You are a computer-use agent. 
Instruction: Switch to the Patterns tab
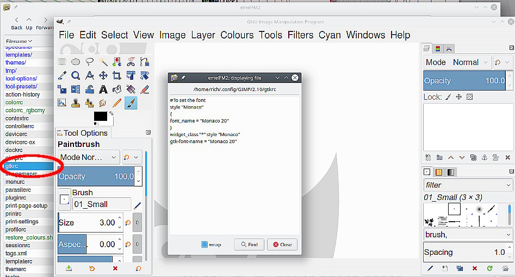[439, 172]
